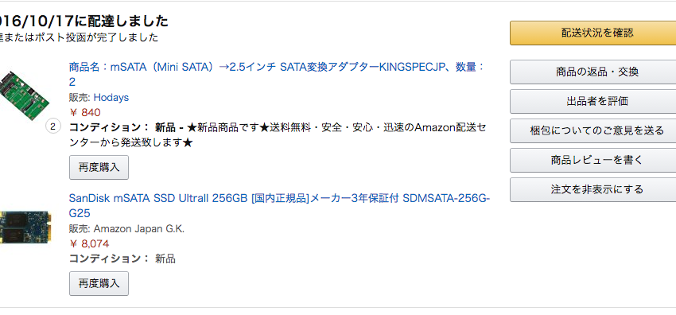Screen dimensions: 676x315
Task: Open the SanDisk mSATA SSD product link
Action: coord(279,205)
